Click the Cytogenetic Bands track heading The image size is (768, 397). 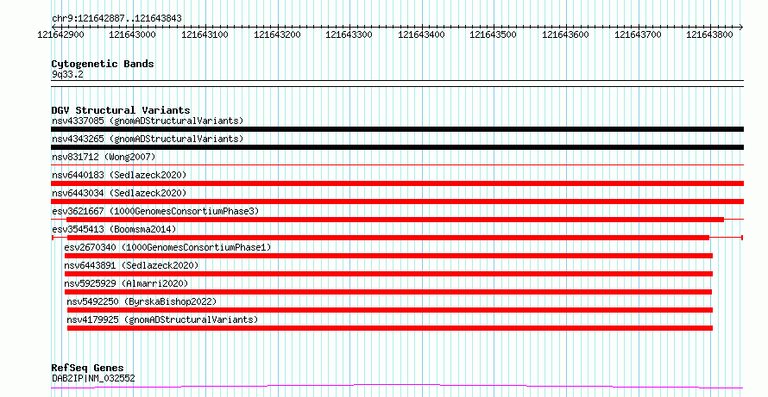click(x=103, y=64)
